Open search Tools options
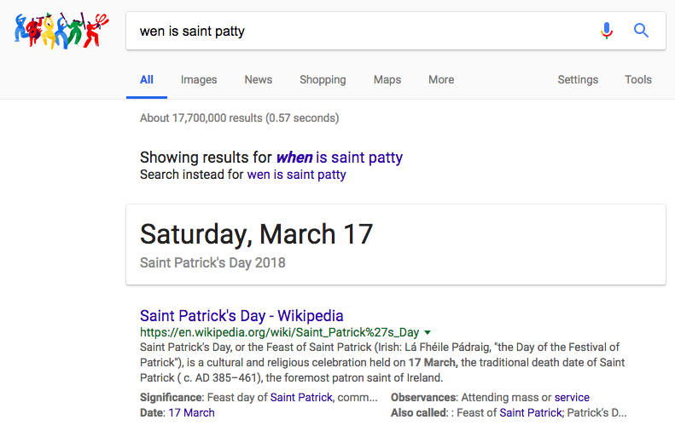 point(638,79)
